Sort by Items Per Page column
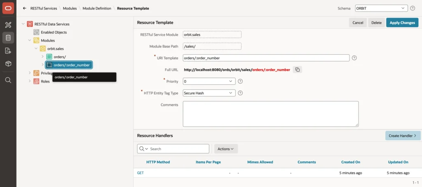The height and width of the screenshot is (187, 422). (208, 162)
